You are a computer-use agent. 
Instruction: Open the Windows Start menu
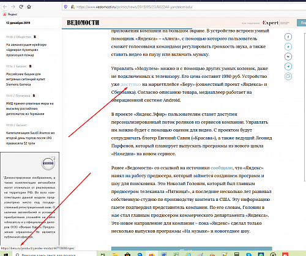(6, 254)
